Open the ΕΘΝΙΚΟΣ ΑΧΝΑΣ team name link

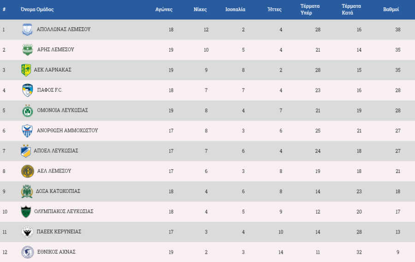tap(56, 252)
